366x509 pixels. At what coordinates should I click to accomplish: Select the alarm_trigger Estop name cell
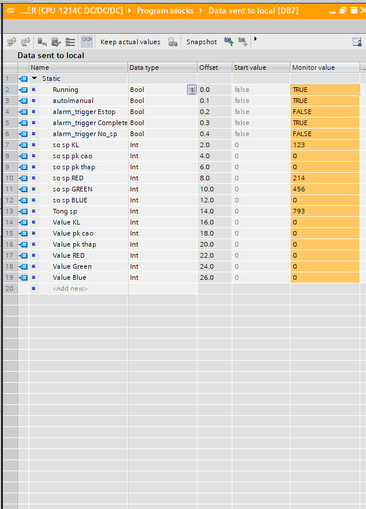(x=84, y=112)
